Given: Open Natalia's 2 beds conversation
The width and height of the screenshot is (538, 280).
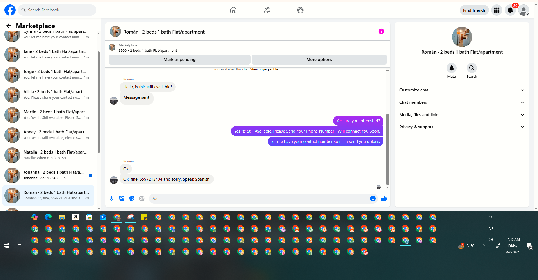Looking at the screenshot, I should (x=48, y=155).
